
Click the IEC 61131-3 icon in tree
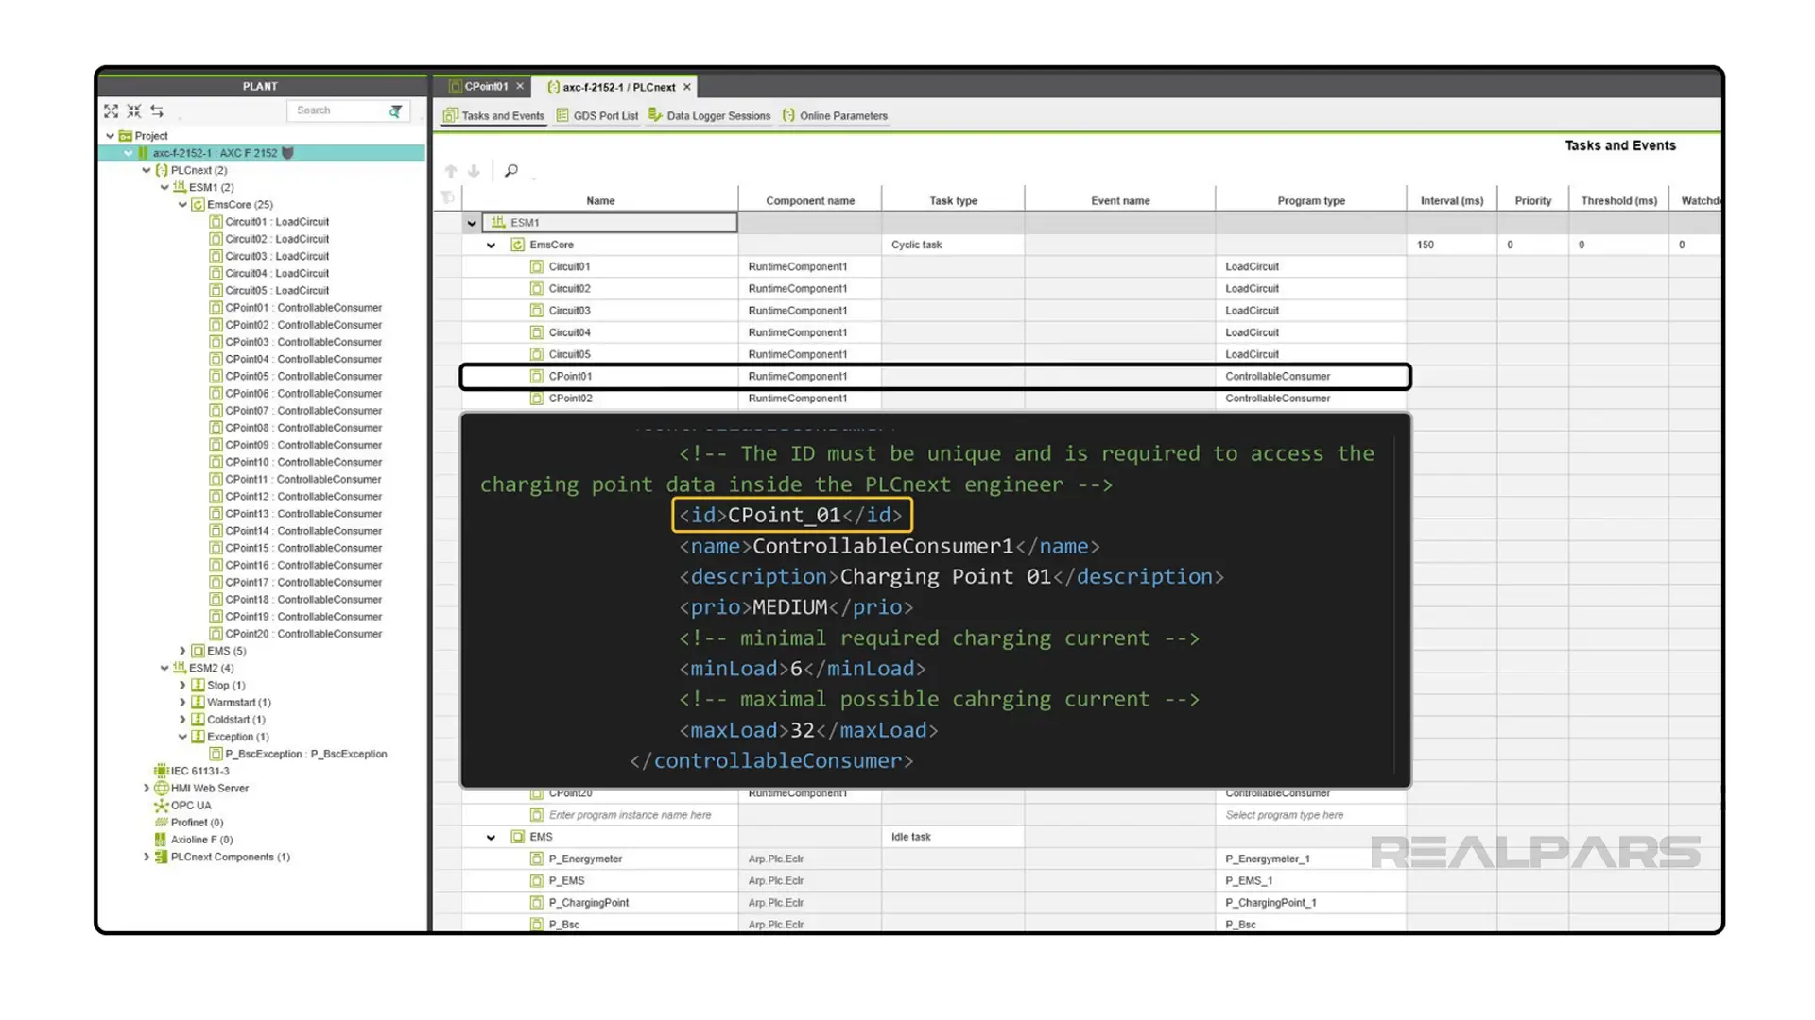(x=161, y=771)
